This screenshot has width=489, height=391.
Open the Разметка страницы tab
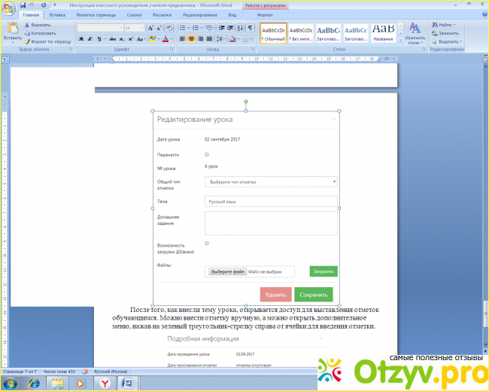tap(94, 14)
